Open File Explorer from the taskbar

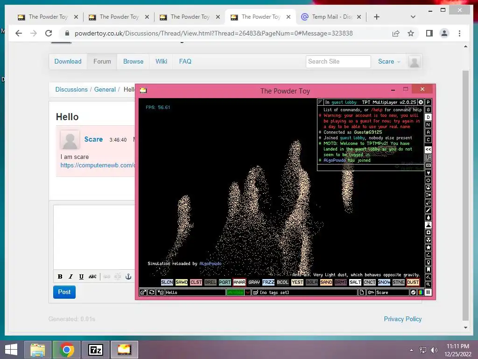pos(38,350)
